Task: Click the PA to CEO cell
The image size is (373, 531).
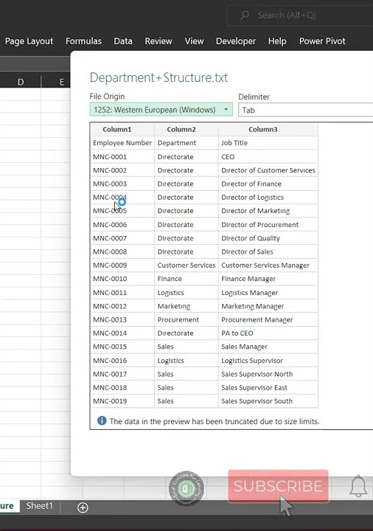Action: pos(268,333)
